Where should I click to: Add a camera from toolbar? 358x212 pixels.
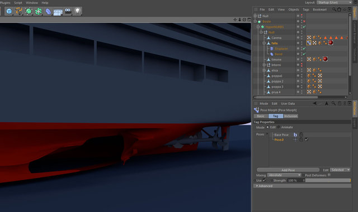[x=68, y=11]
